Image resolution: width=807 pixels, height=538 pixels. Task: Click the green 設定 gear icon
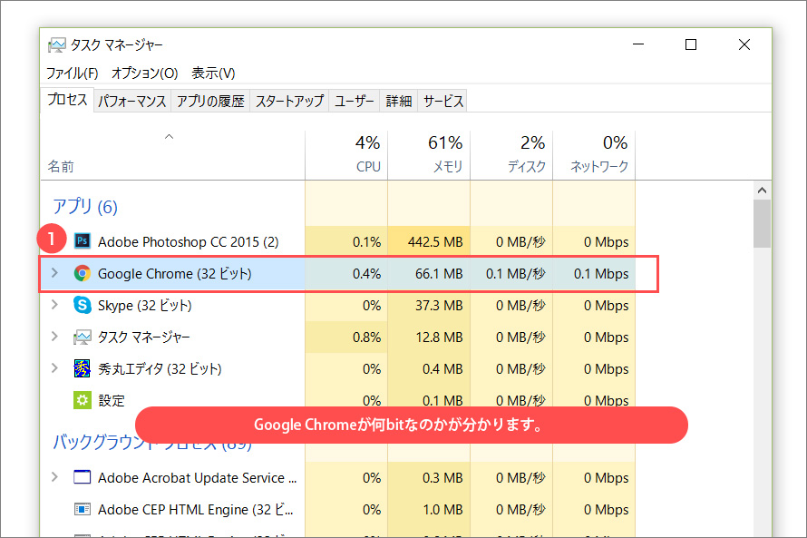coord(83,400)
